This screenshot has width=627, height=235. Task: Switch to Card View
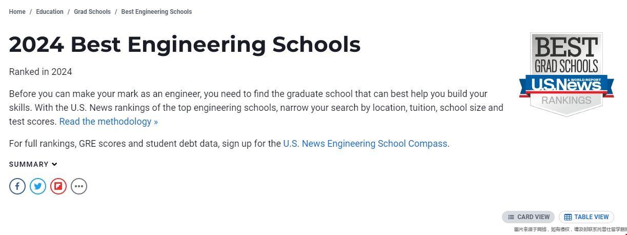[x=528, y=217]
